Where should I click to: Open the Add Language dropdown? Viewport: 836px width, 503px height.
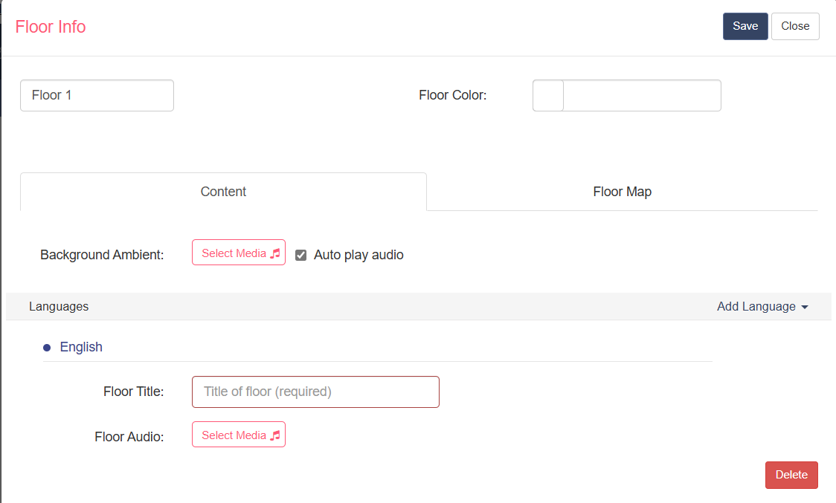pyautogui.click(x=762, y=306)
